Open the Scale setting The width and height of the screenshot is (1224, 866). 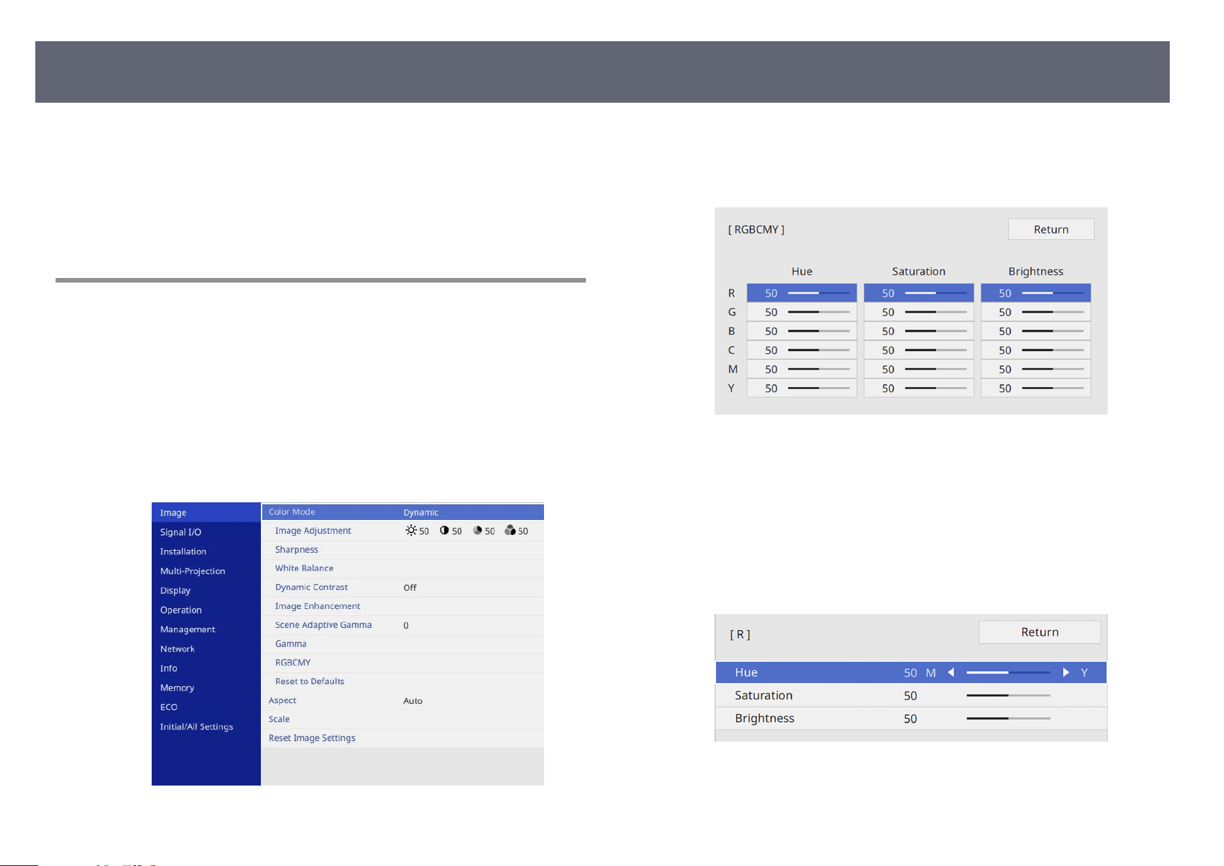click(403, 719)
